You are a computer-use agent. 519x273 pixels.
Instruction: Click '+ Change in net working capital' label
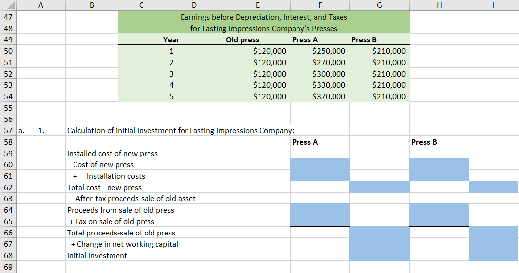(x=124, y=244)
